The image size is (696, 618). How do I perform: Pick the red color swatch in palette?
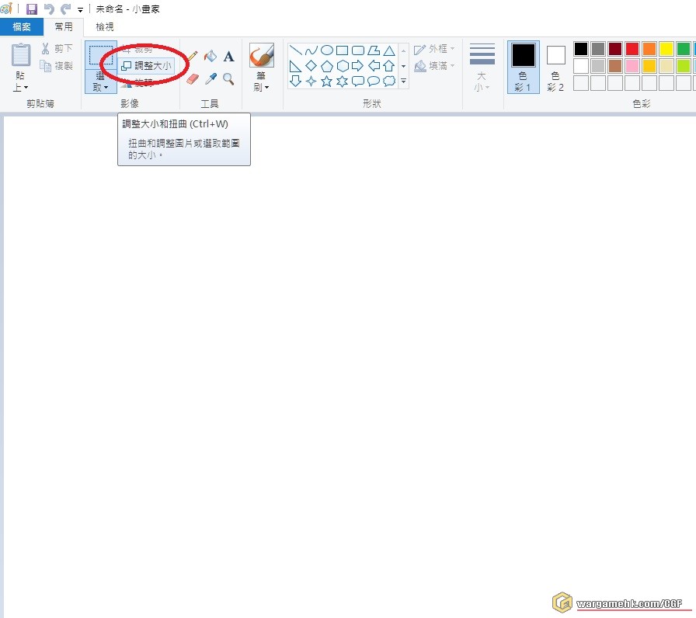tap(632, 49)
